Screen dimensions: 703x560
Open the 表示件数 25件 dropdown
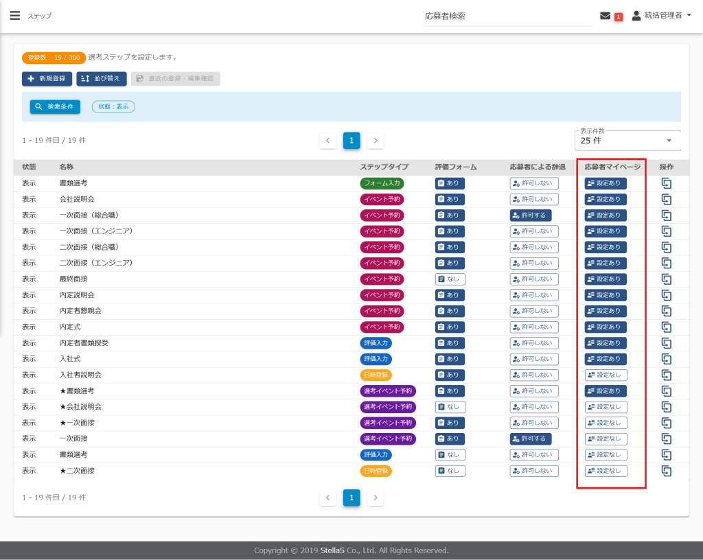[627, 141]
